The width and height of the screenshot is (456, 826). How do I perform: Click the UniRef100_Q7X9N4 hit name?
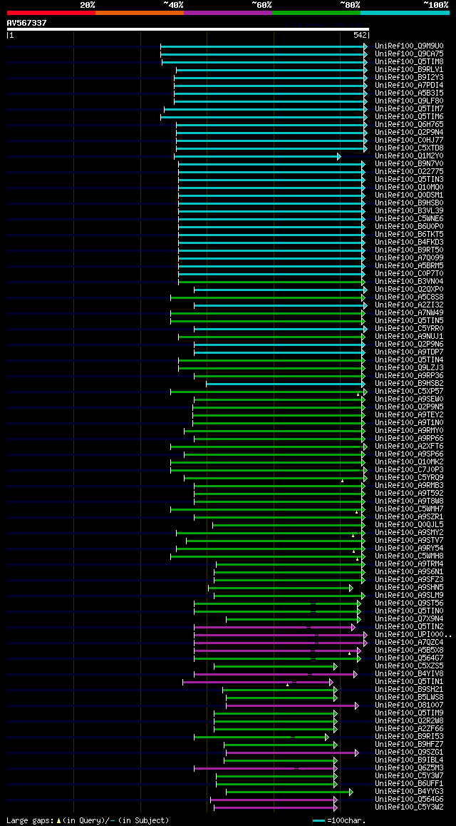point(409,619)
